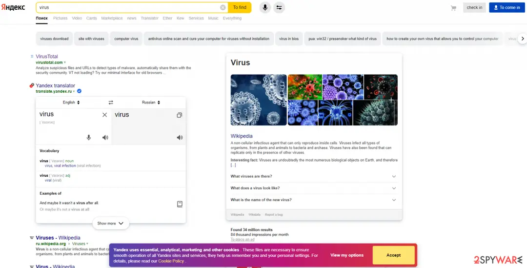Open the Cookie Policy link
Screen dimensions: 527x268
[x=171, y=261]
